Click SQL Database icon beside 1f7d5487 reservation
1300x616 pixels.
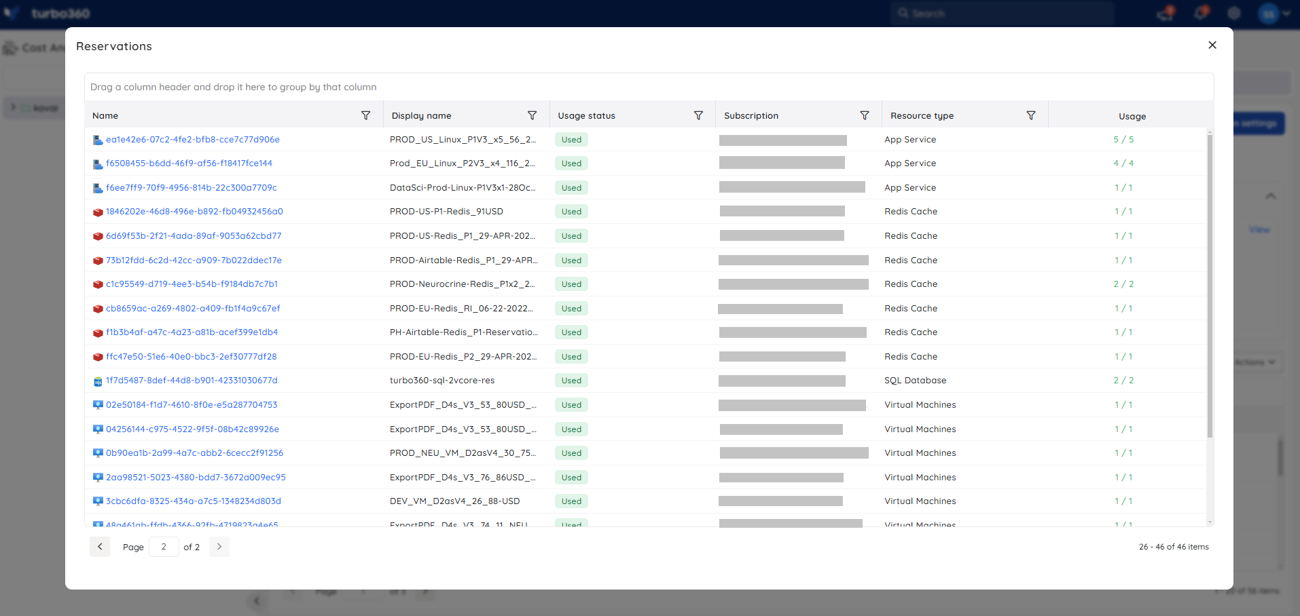[x=98, y=381]
